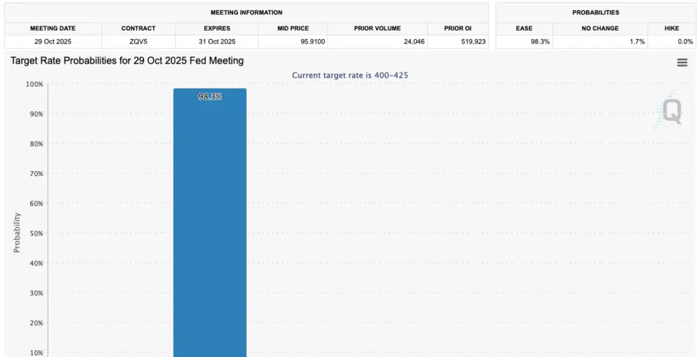Click the chart title for 29 Oct 2025 Fed Meeting
Screen dimensions: 700x357
click(126, 61)
